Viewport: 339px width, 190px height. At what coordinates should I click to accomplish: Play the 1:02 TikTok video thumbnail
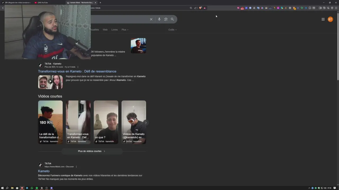50,82
